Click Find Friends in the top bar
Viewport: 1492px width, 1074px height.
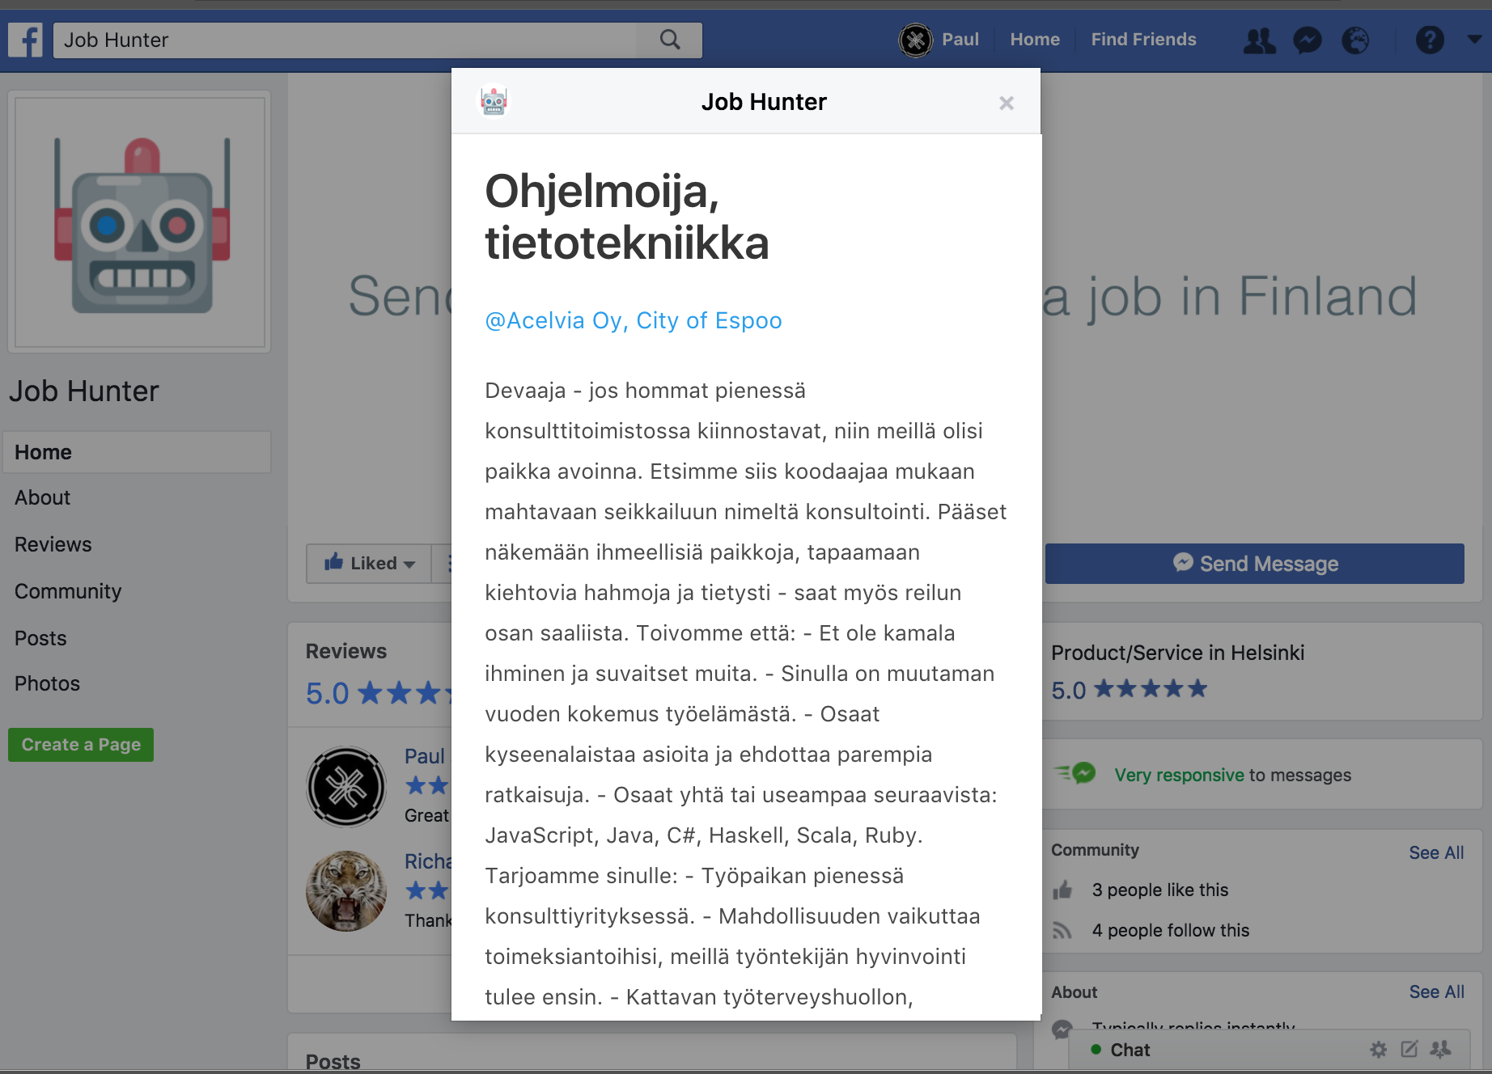coord(1143,39)
